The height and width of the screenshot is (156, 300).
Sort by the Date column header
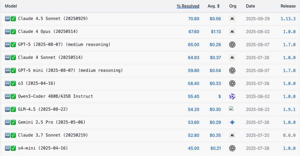click(250, 6)
